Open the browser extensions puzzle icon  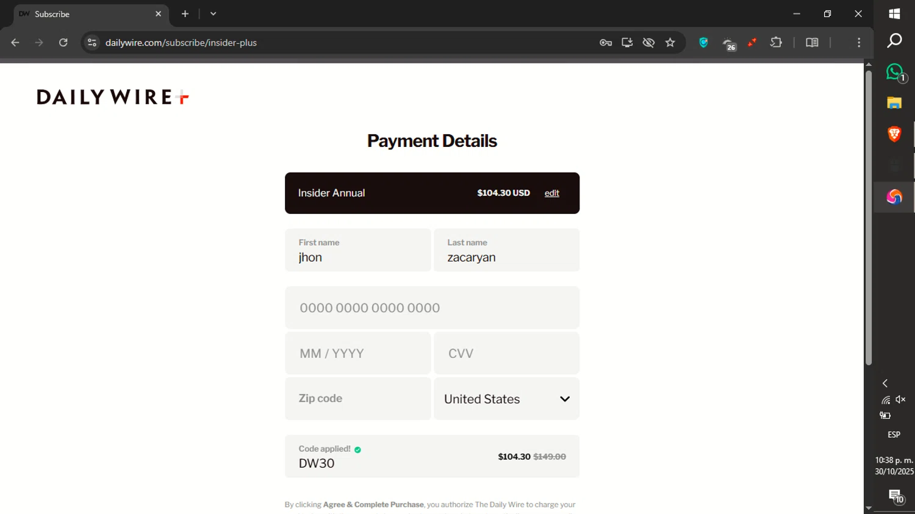pyautogui.click(x=776, y=43)
